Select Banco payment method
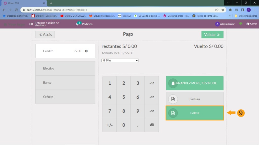The image size is (259, 145). pyautogui.click(x=65, y=83)
